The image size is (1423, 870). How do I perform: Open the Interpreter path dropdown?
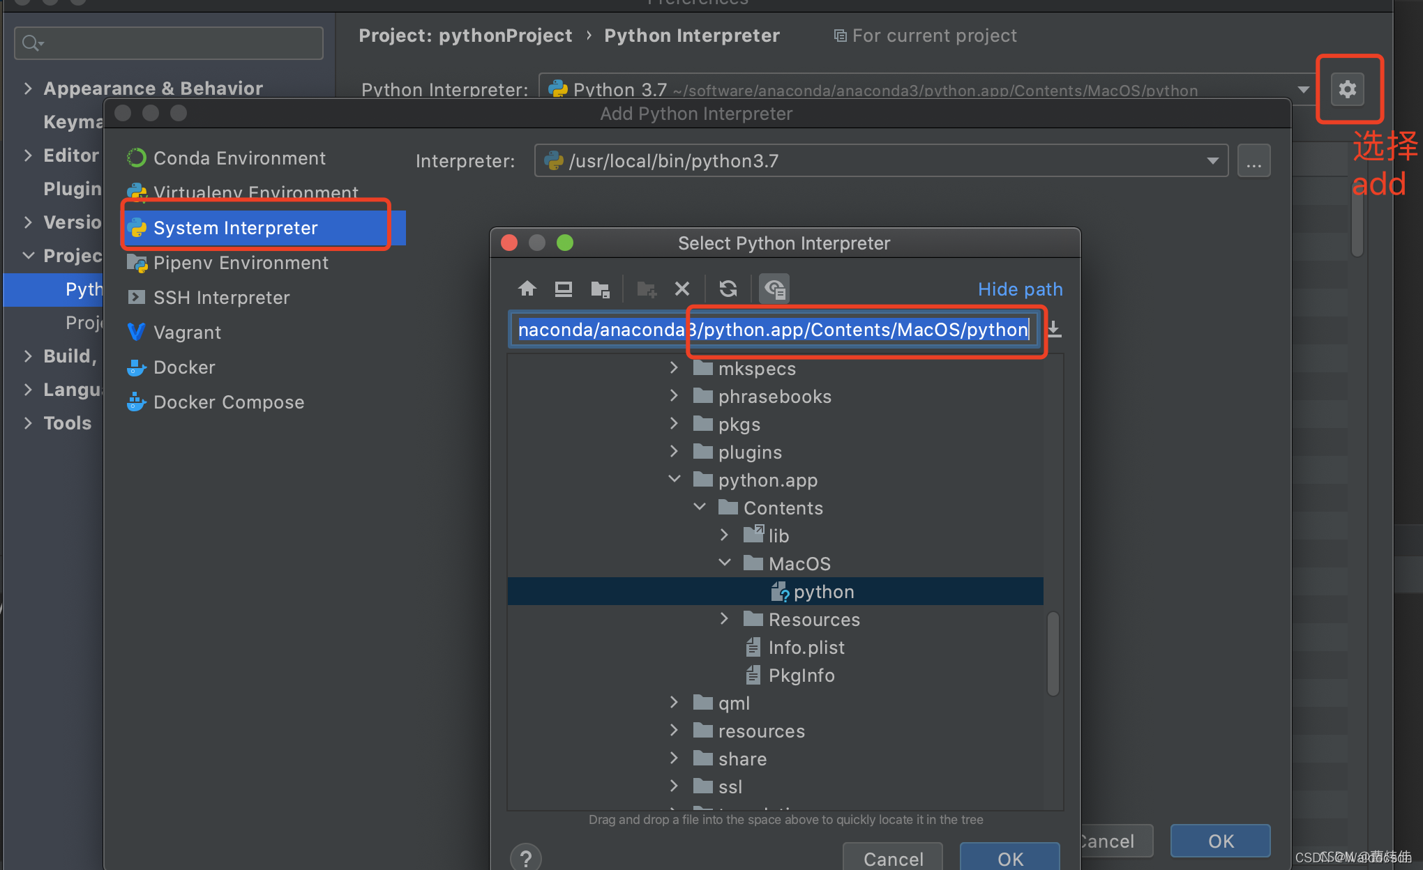1212,161
